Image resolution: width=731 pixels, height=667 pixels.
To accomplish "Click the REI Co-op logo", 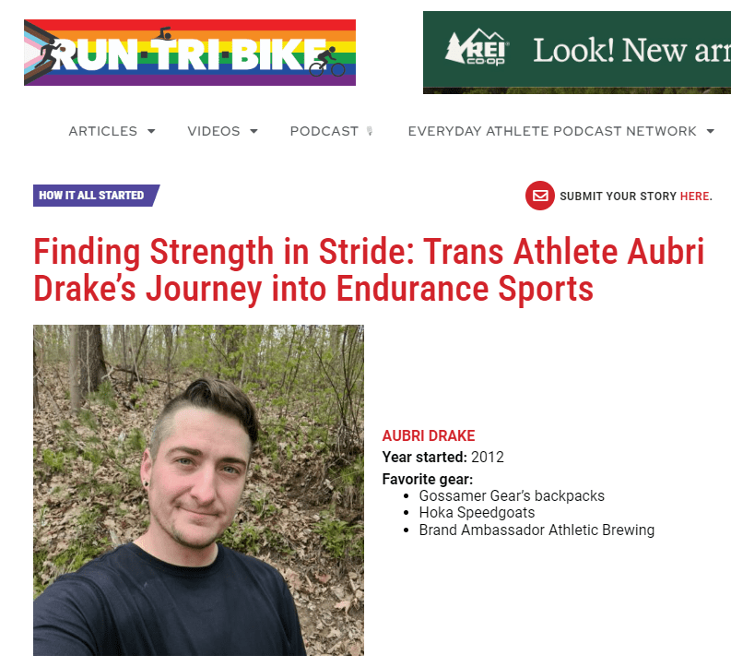I will (476, 49).
